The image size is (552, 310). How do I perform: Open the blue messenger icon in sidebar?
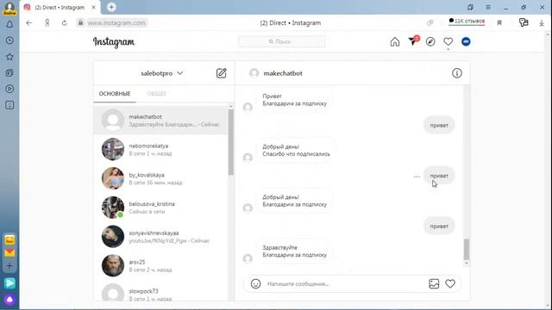[x=9, y=283]
